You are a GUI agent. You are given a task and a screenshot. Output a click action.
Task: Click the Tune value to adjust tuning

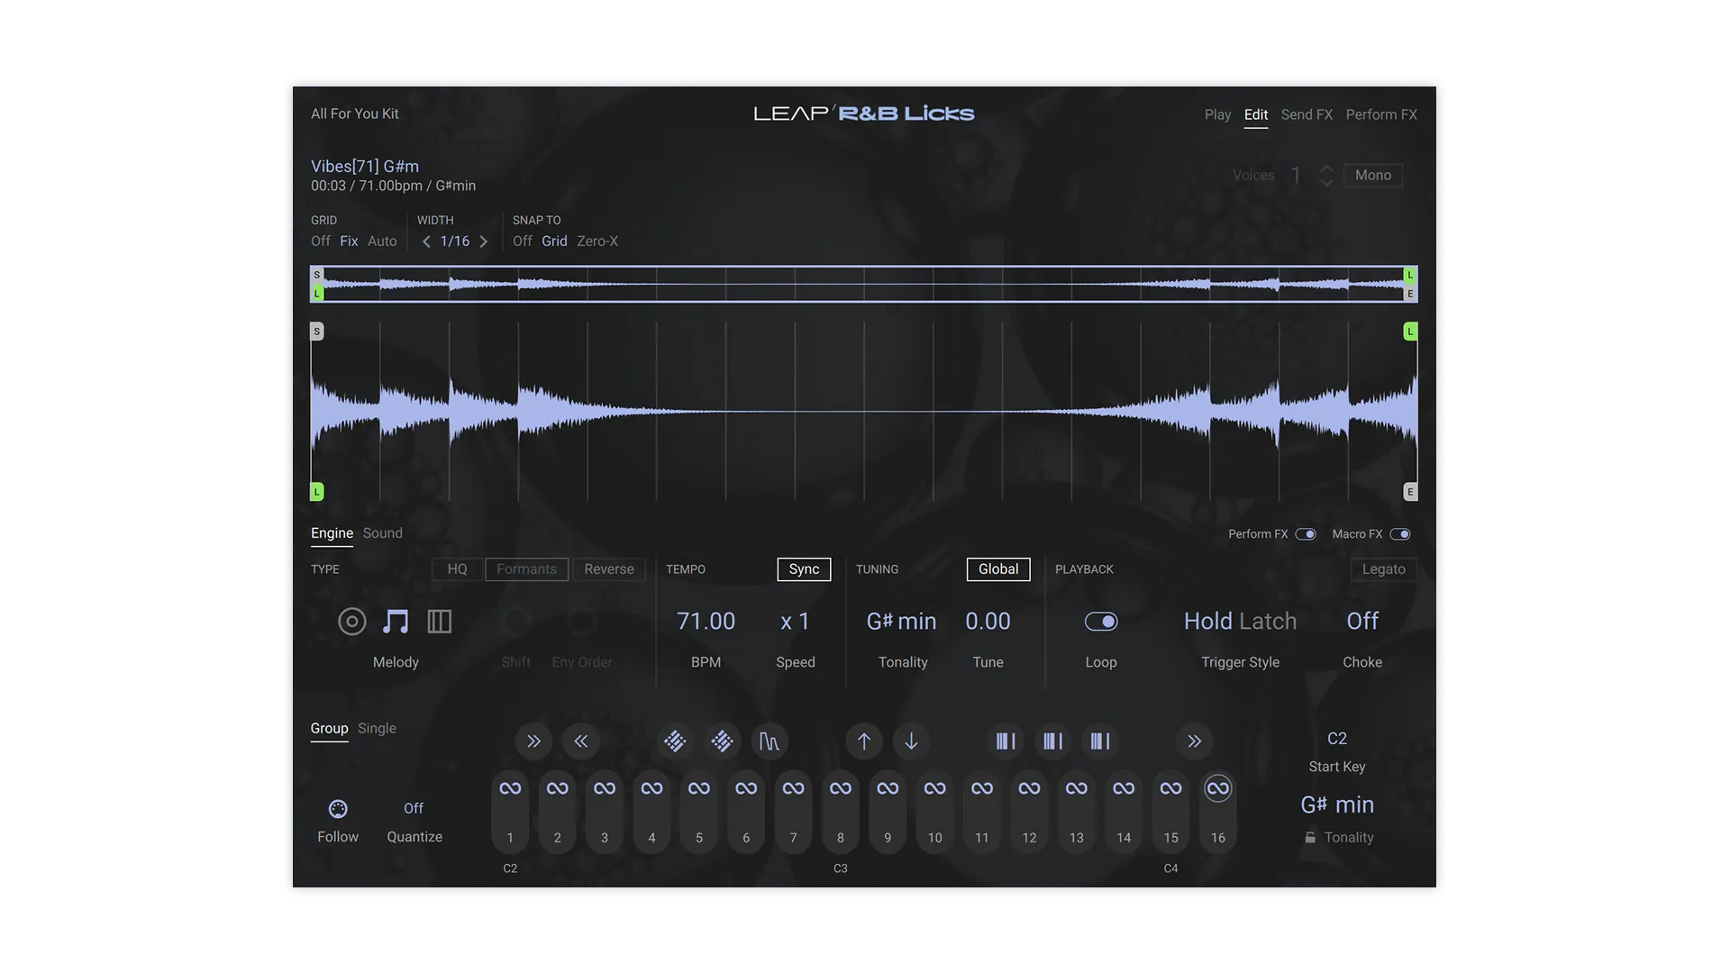coord(987,621)
